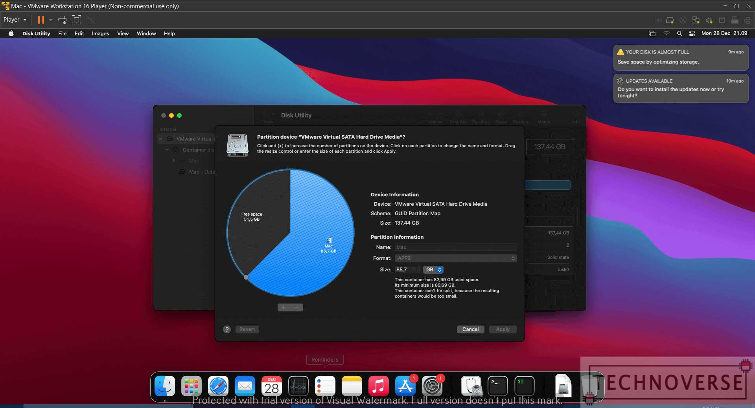Image resolution: width=755 pixels, height=408 pixels.
Task: Click the Apply button
Action: coord(503,329)
